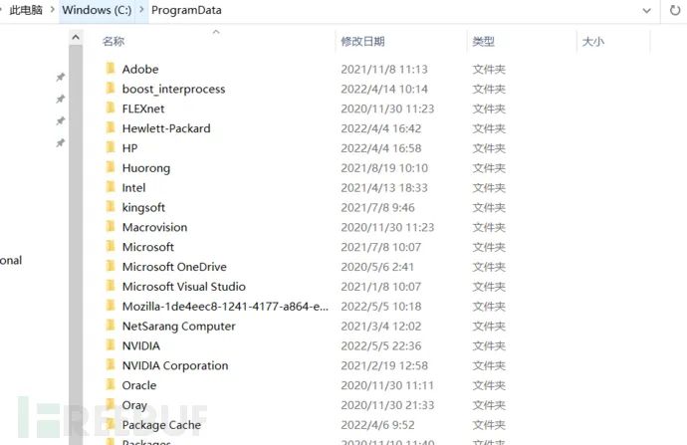Click the date 2021/2/19 12:58

pos(384,365)
